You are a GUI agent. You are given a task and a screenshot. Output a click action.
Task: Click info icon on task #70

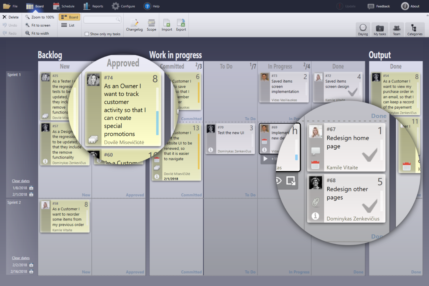(x=210, y=150)
